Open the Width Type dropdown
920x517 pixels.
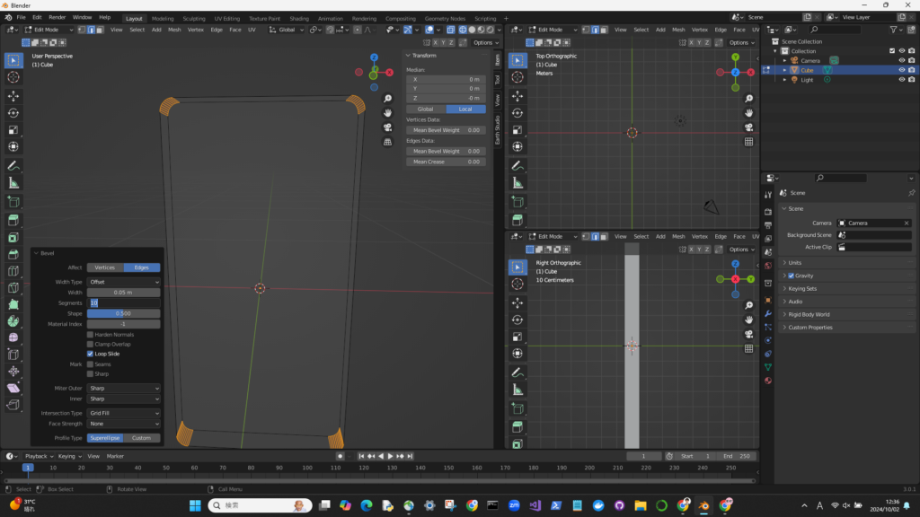[x=124, y=282]
